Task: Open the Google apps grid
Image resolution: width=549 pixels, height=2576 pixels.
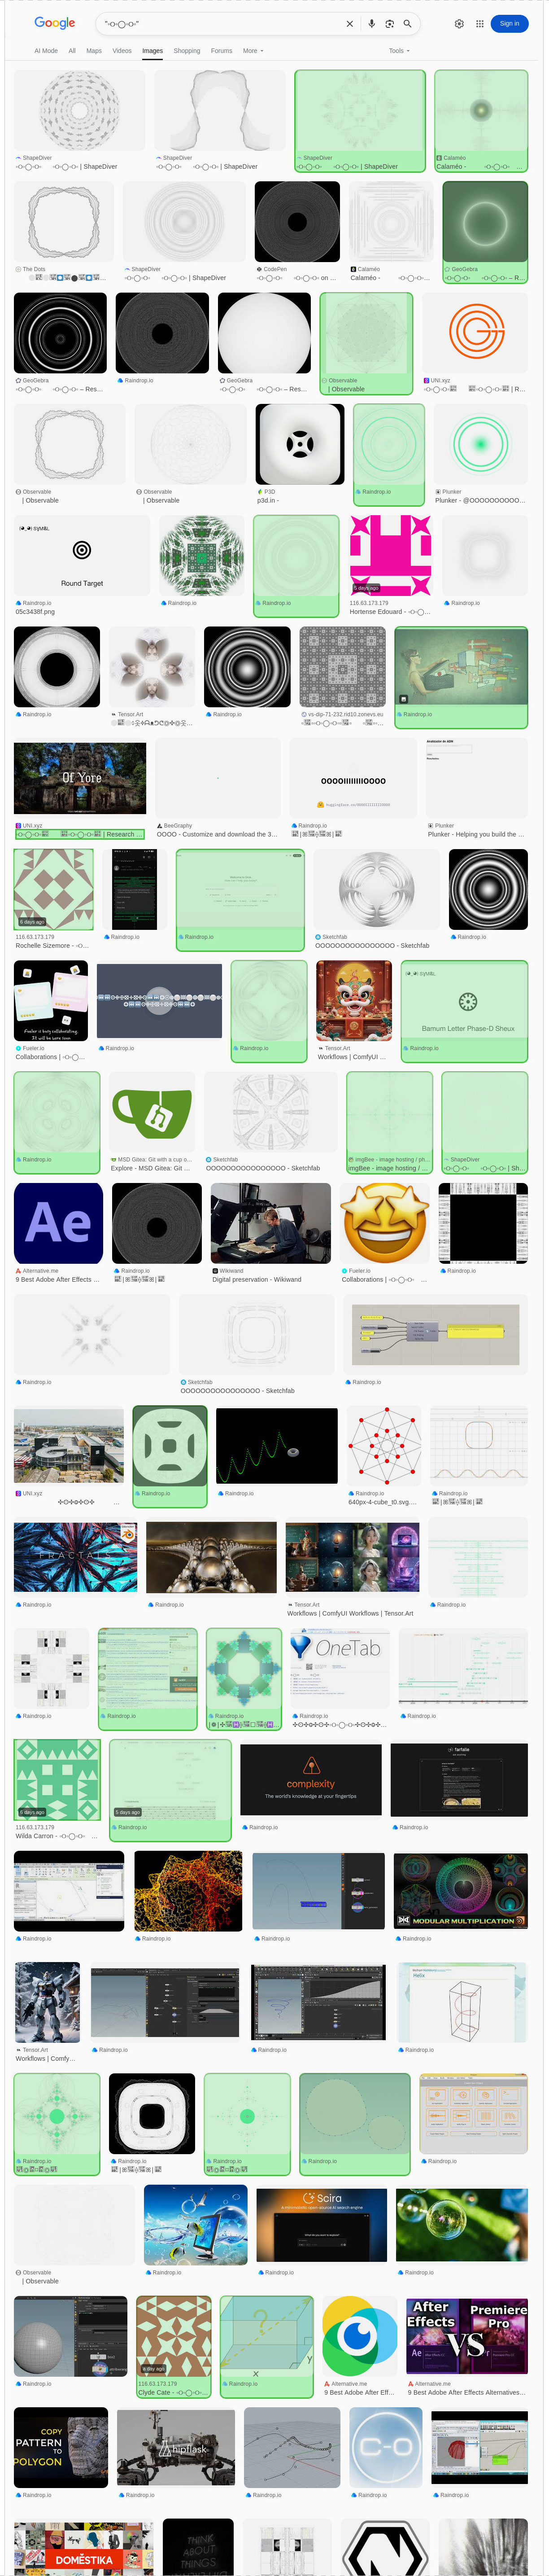Action: [479, 23]
